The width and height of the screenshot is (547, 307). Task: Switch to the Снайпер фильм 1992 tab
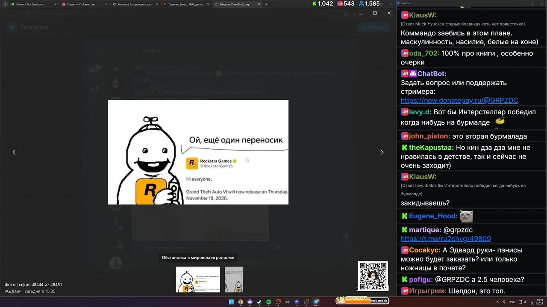tap(186, 4)
